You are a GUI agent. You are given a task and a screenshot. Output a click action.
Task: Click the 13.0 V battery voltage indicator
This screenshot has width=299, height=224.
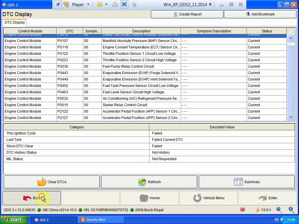point(263,210)
